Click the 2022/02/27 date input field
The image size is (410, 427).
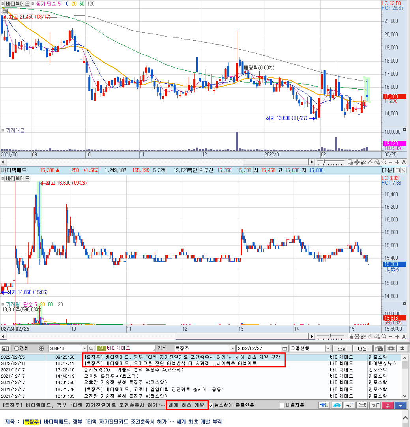click(x=258, y=348)
